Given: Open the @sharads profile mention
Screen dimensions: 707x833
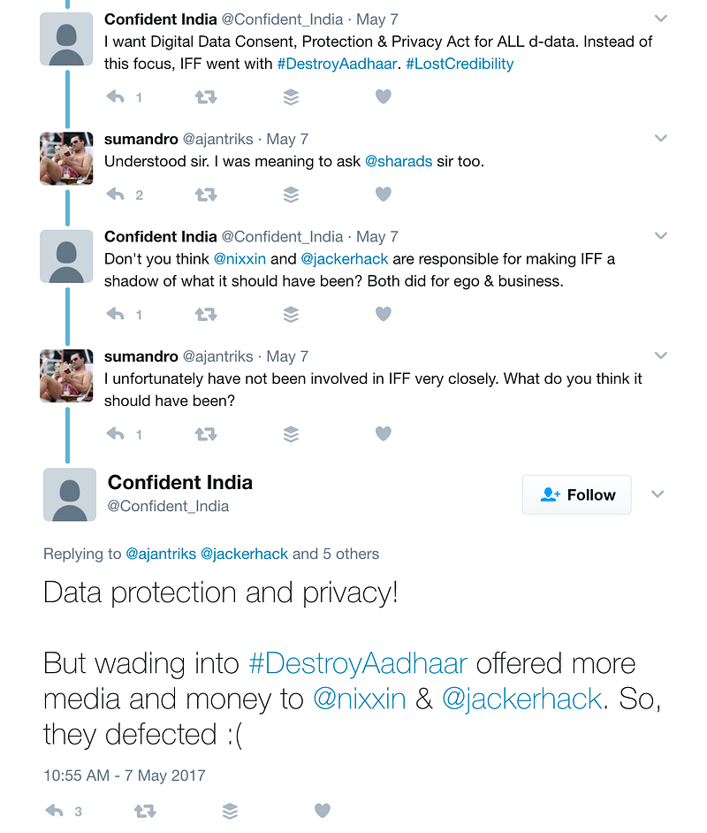Looking at the screenshot, I should 398,162.
